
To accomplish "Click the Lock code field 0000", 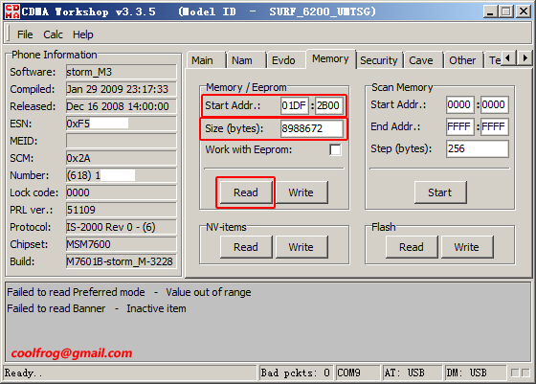I will coord(121,192).
